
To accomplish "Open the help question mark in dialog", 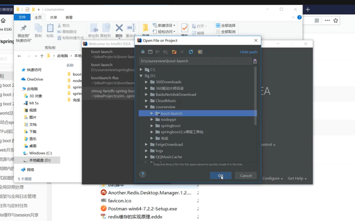I will pyautogui.click(x=142, y=174).
